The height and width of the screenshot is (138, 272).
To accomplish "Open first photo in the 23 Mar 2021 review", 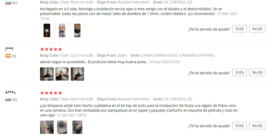I will 47,31.
